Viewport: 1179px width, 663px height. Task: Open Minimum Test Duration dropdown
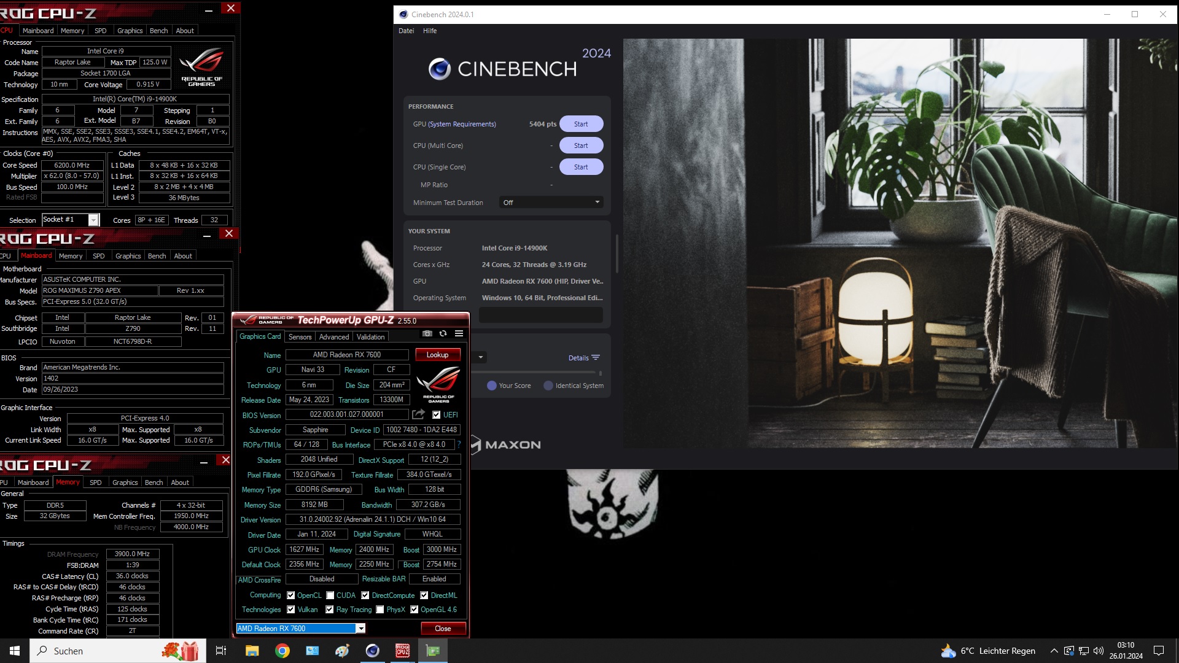pos(551,202)
